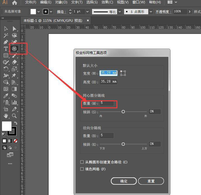Open the Edit menu
The width and height of the screenshot is (201, 195).
click(46, 2)
